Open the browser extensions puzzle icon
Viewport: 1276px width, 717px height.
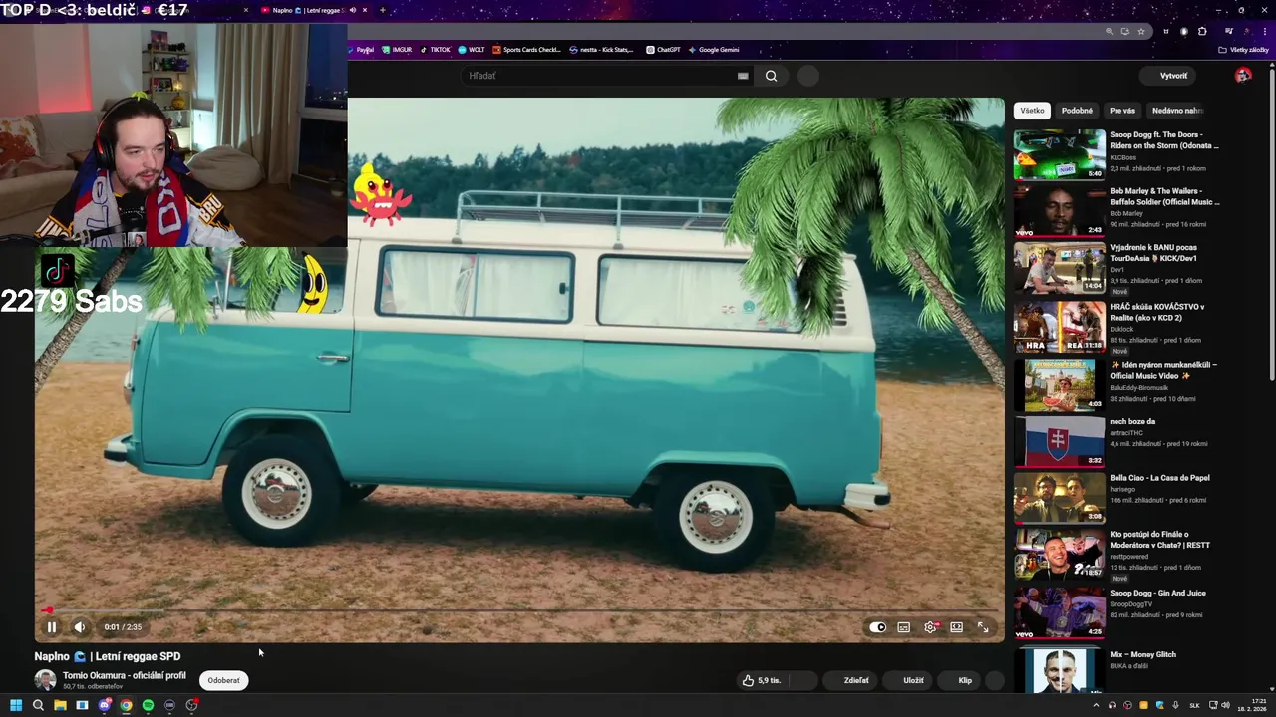tap(1203, 31)
